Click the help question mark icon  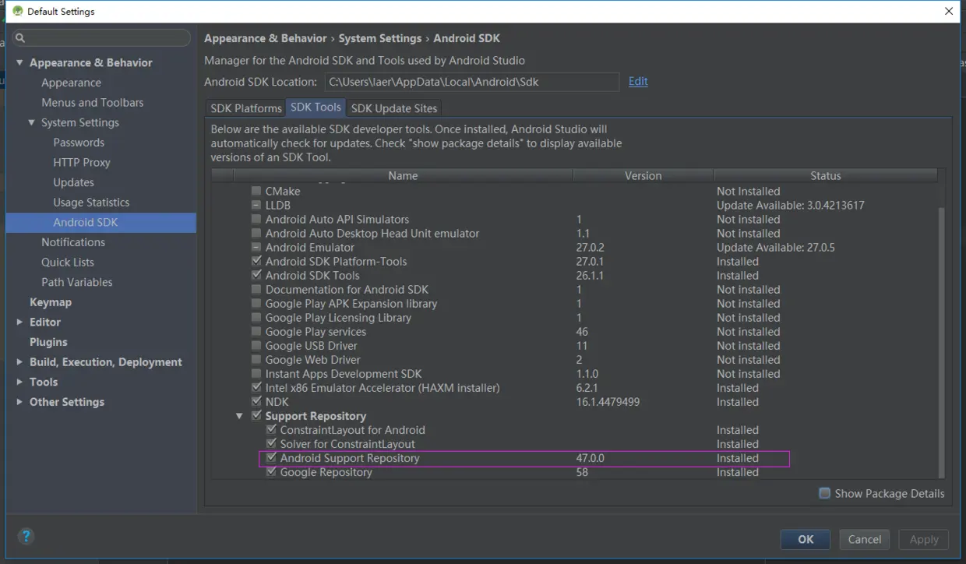(x=26, y=536)
